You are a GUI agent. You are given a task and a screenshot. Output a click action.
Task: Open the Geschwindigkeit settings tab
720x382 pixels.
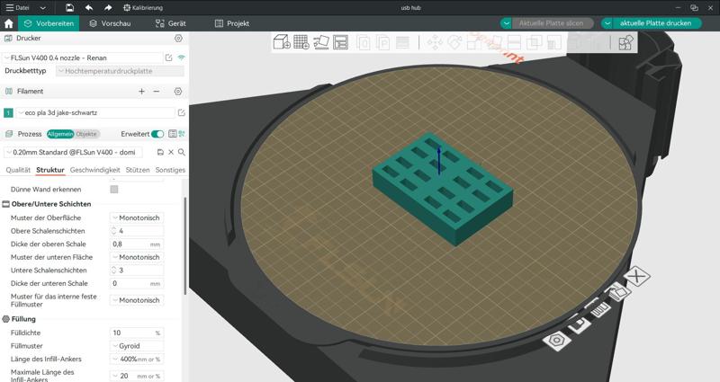click(94, 170)
